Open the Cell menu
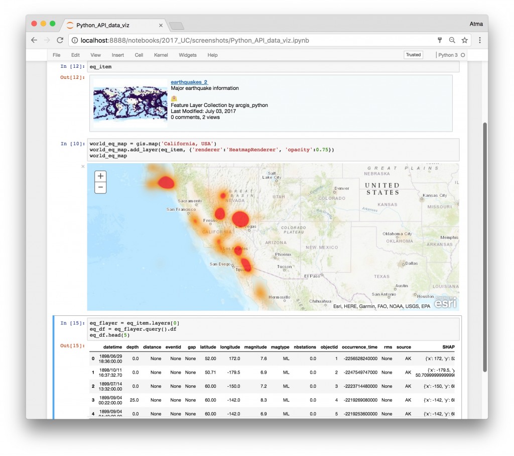Image resolution: width=514 pixels, height=456 pixels. (x=139, y=55)
